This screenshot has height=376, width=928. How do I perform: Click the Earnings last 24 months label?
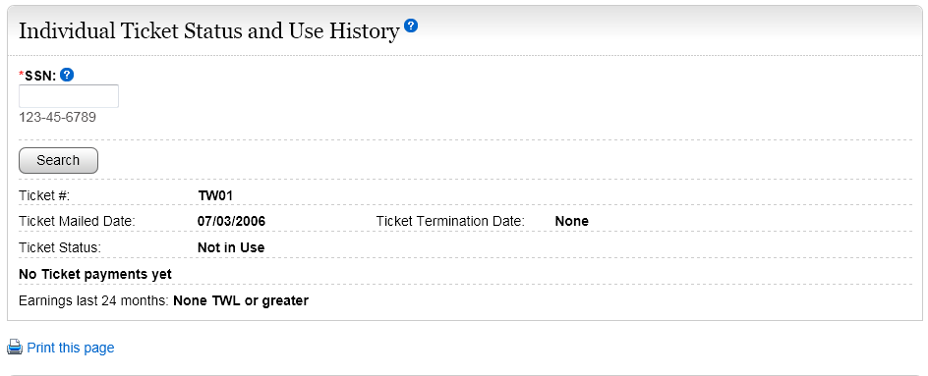(94, 301)
